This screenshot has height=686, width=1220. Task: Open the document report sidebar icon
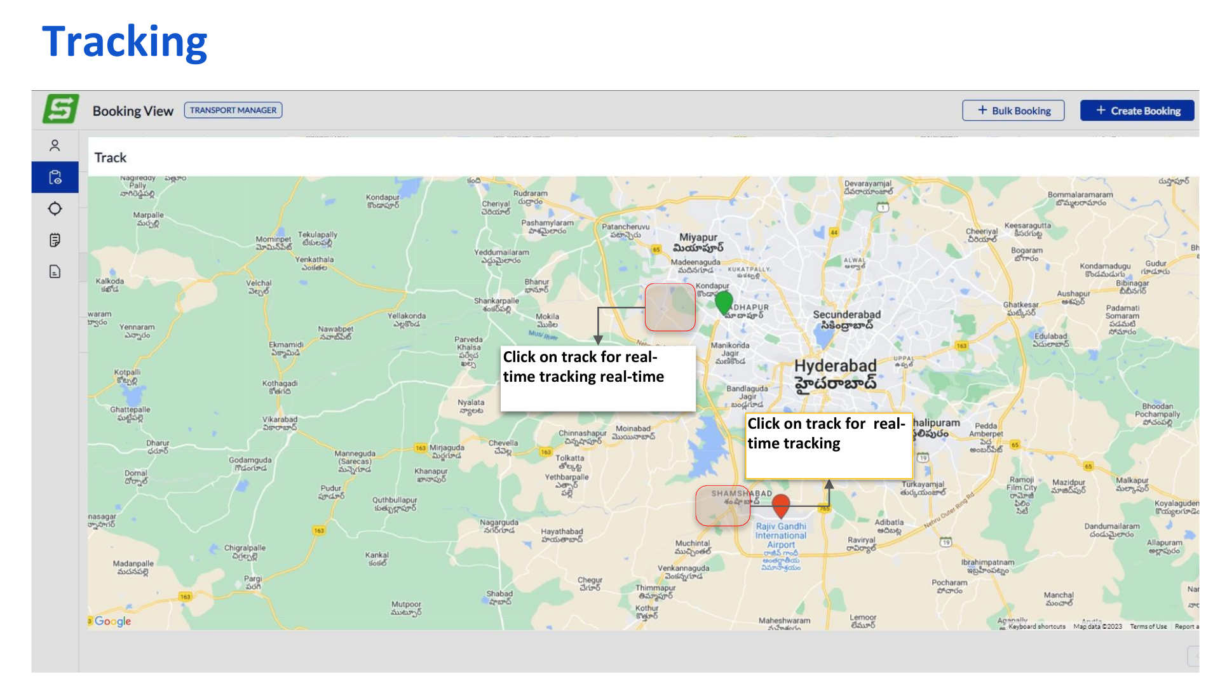tap(55, 272)
